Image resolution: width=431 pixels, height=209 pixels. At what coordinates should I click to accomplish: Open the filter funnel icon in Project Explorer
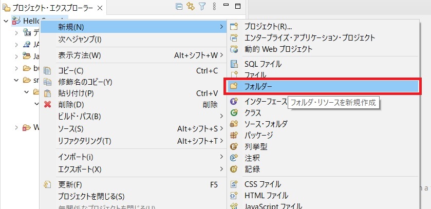point(202,7)
